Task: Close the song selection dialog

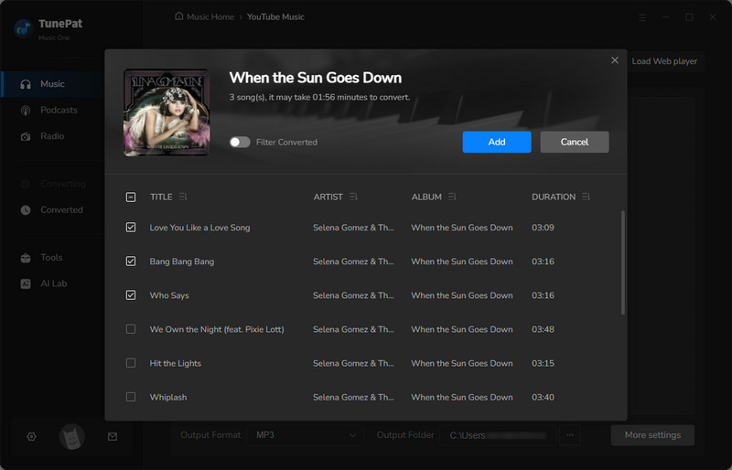Action: pos(614,60)
